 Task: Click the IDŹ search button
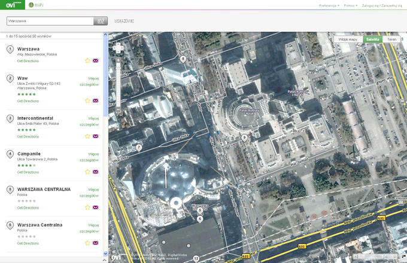[101, 22]
